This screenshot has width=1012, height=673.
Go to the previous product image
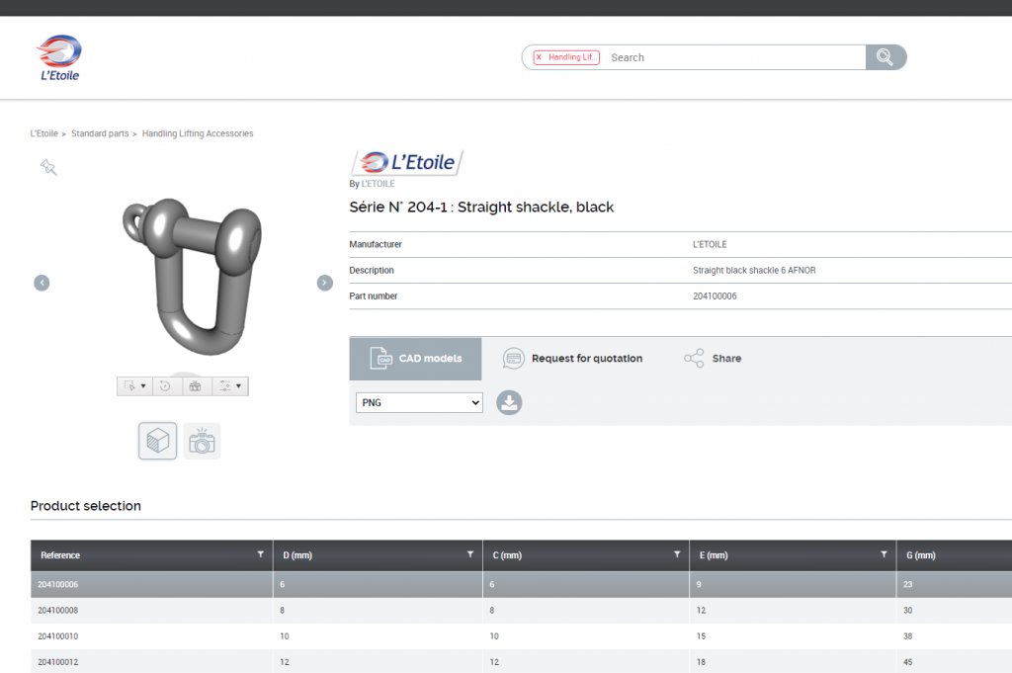[x=42, y=283]
